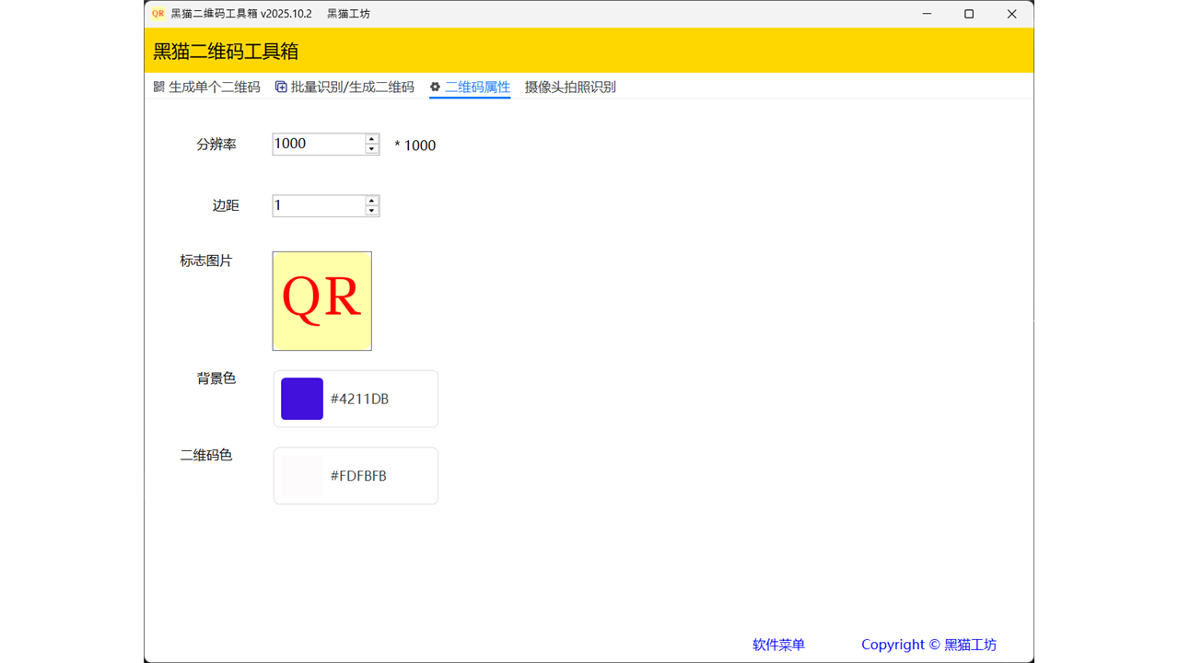Lower 边距 using the down spinner arrow
Screen dimensions: 1179x663
(372, 211)
